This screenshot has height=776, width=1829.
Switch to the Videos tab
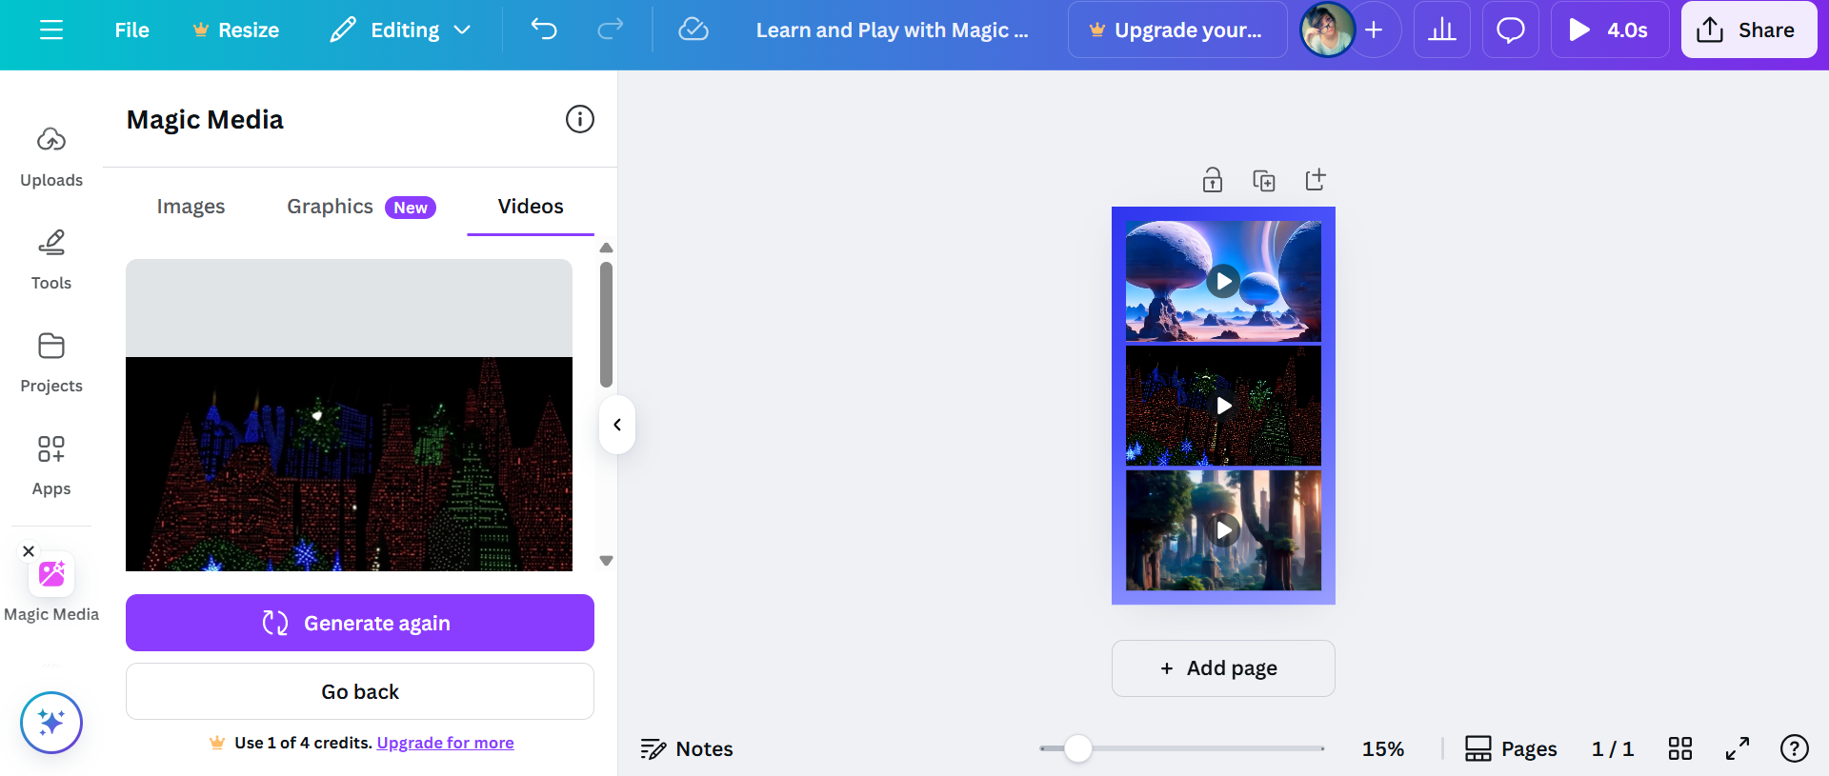[x=531, y=207]
